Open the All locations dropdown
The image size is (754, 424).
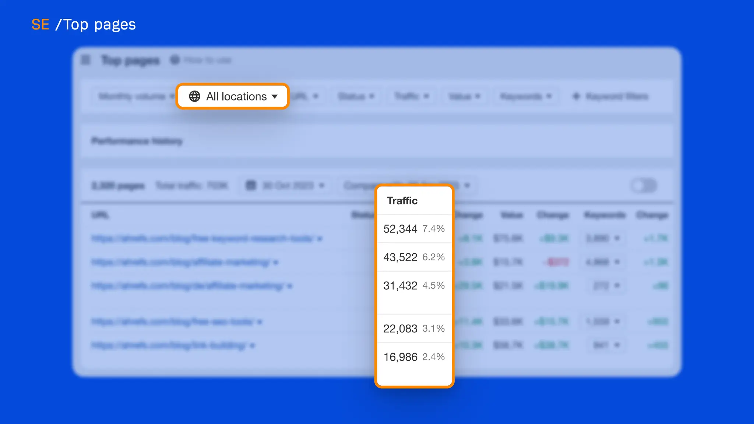coord(233,96)
